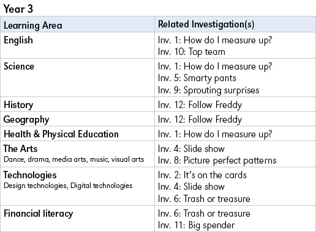Click the Geography row label
Image resolution: width=316 pixels, height=232 pixels.
26,120
